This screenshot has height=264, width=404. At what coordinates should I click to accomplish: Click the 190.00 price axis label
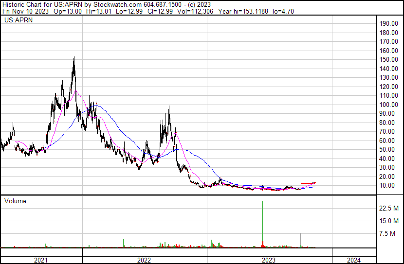[389, 24]
